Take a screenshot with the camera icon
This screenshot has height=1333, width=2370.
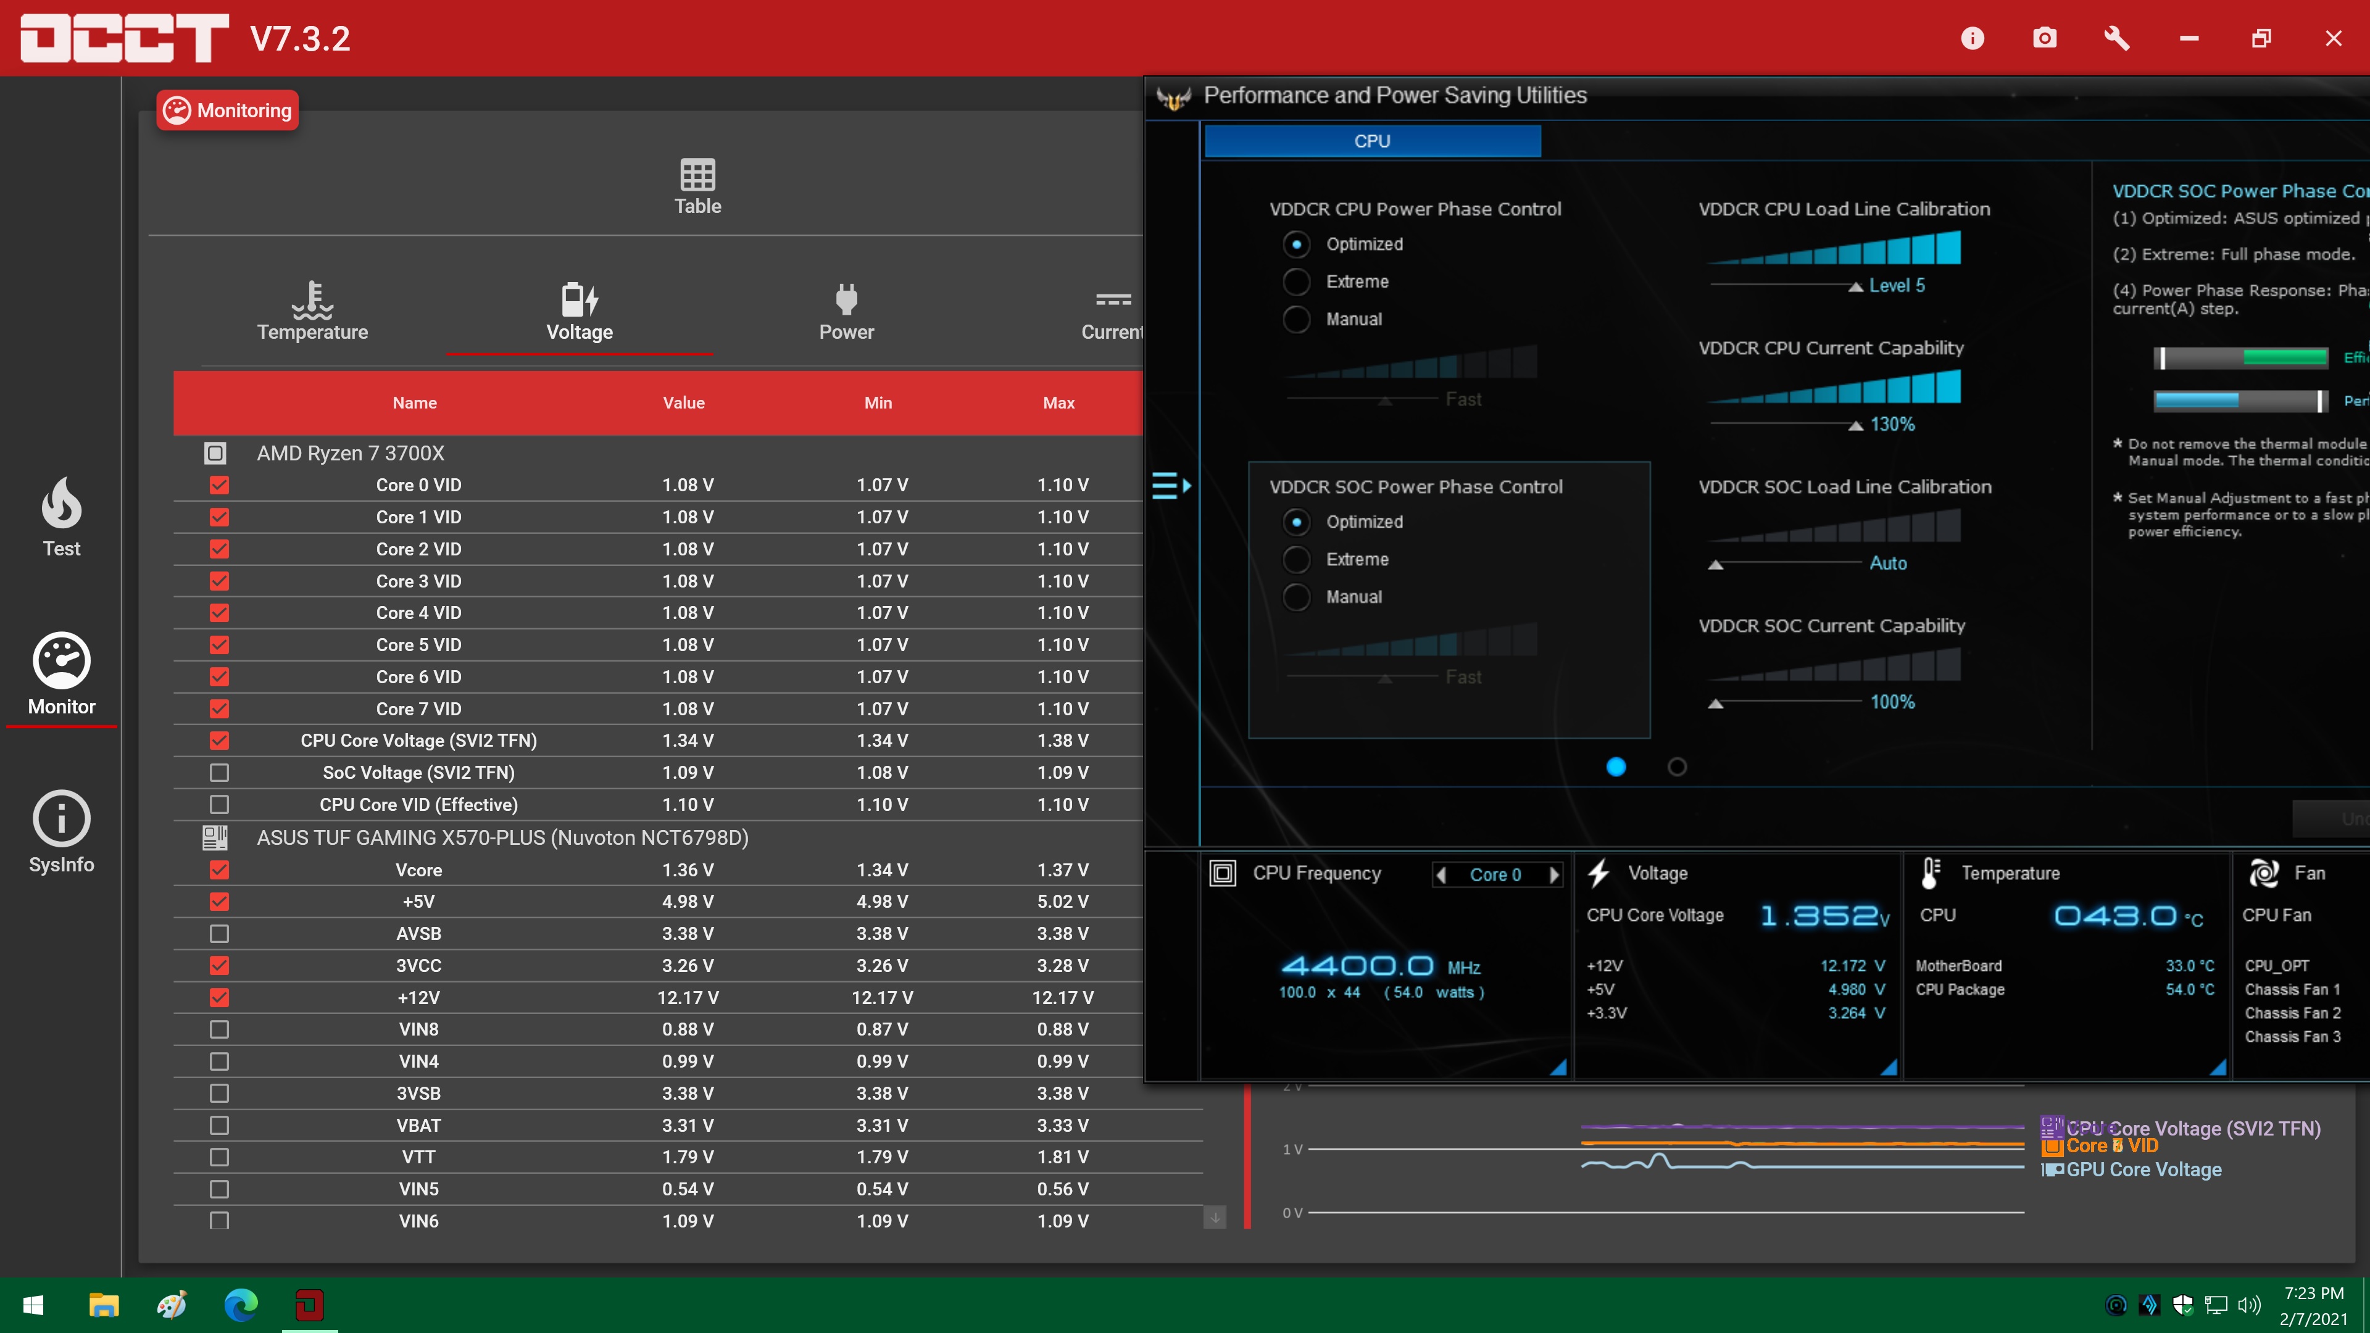coord(2044,38)
